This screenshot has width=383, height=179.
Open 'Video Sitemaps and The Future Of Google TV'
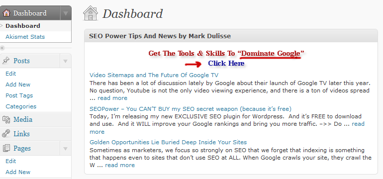coord(154,75)
